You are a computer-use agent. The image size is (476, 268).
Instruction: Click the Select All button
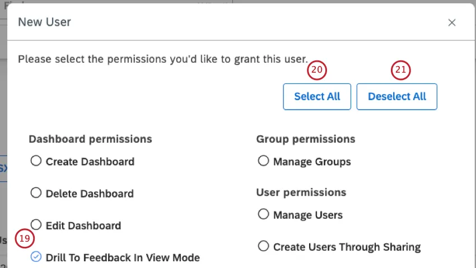[317, 97]
